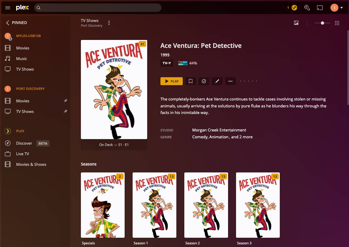
Task: Open the library three-dot options menu
Action: point(109,23)
